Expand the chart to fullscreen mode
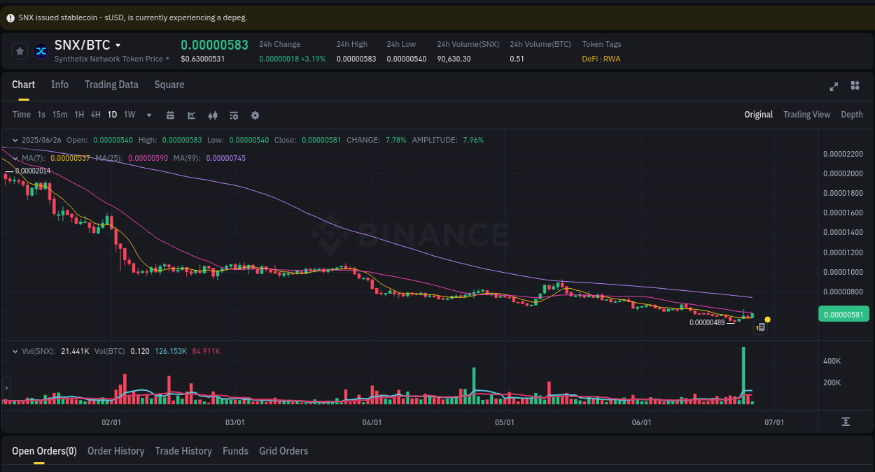The width and height of the screenshot is (875, 472). point(834,86)
